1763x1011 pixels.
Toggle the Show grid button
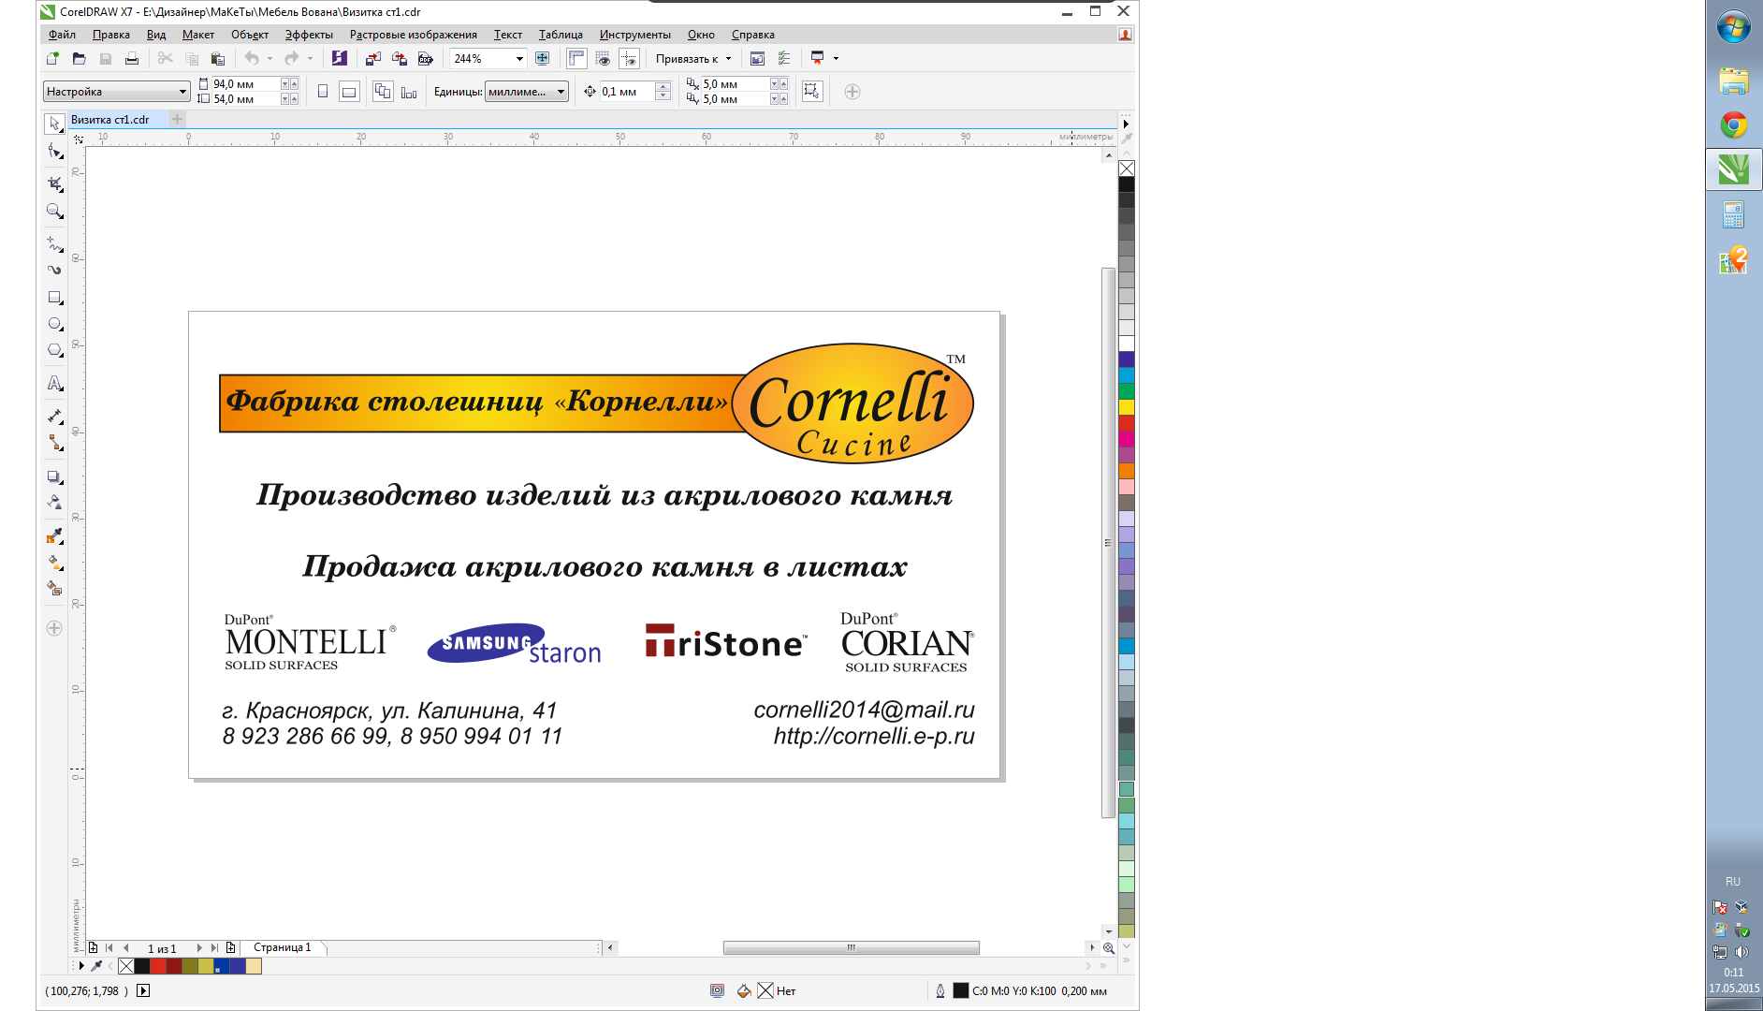603,58
